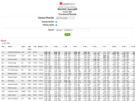Sort table by Behind column header
Screen dimensions: 135x101
click(x=40, y=47)
